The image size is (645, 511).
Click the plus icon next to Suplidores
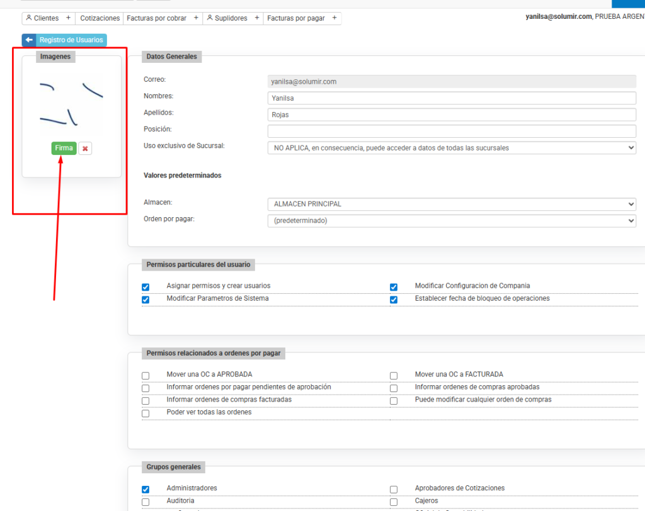[x=256, y=18]
